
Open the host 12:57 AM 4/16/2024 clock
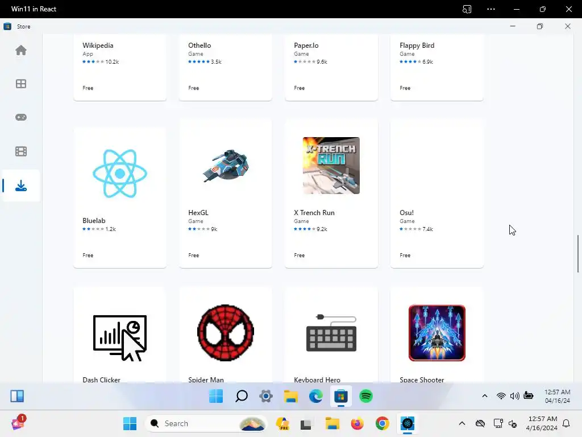(x=542, y=423)
